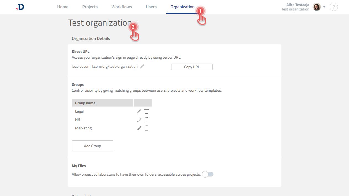The height and width of the screenshot is (196, 349).
Task: Open the Projects tab
Action: 90,7
